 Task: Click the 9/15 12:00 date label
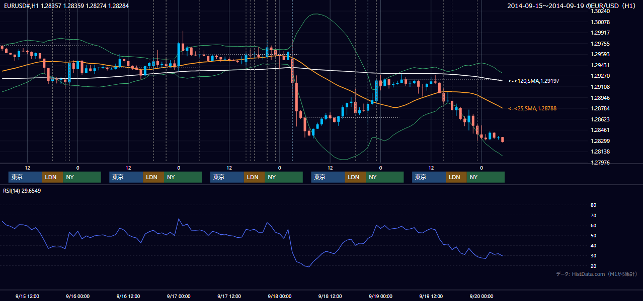[x=28, y=296]
